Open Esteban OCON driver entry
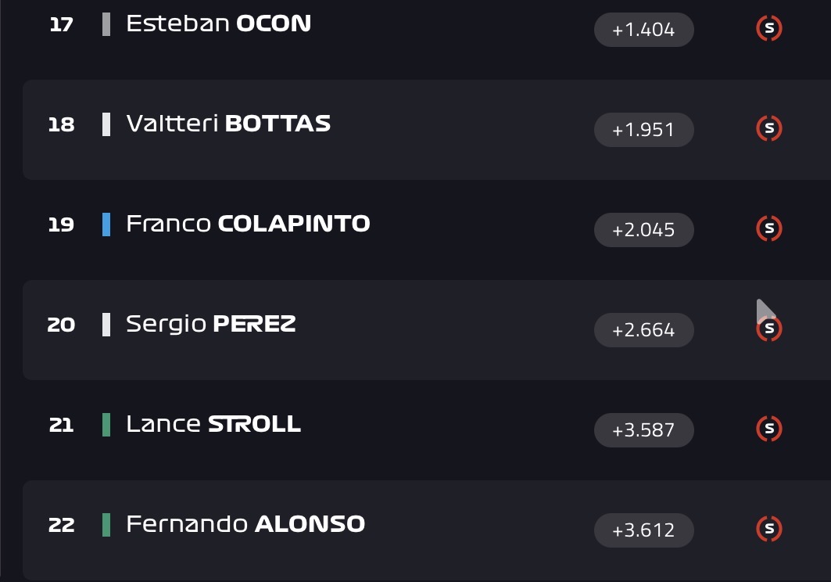 pos(218,24)
